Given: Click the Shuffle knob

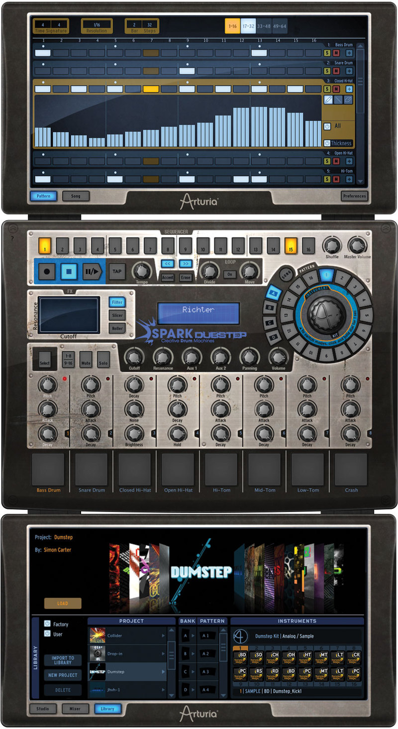Looking at the screenshot, I should (x=332, y=245).
